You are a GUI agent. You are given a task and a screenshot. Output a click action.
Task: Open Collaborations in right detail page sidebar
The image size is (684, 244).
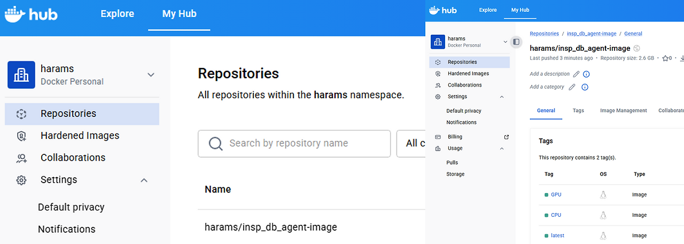(469, 85)
